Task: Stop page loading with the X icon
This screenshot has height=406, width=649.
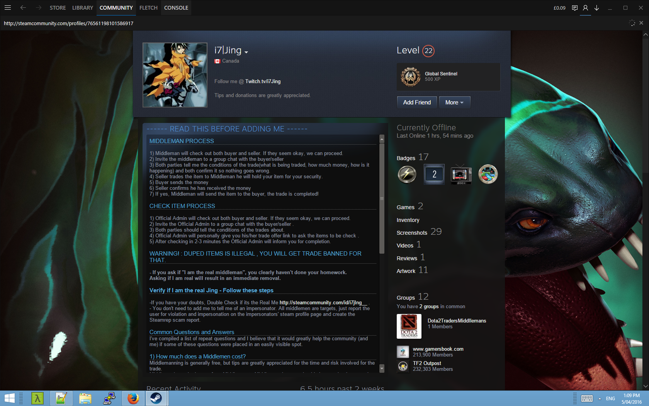Action: 641,23
